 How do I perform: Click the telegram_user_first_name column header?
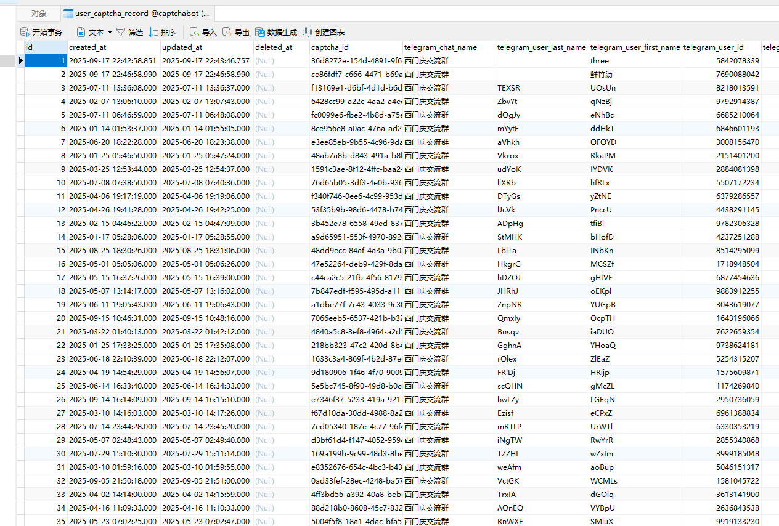pyautogui.click(x=635, y=47)
